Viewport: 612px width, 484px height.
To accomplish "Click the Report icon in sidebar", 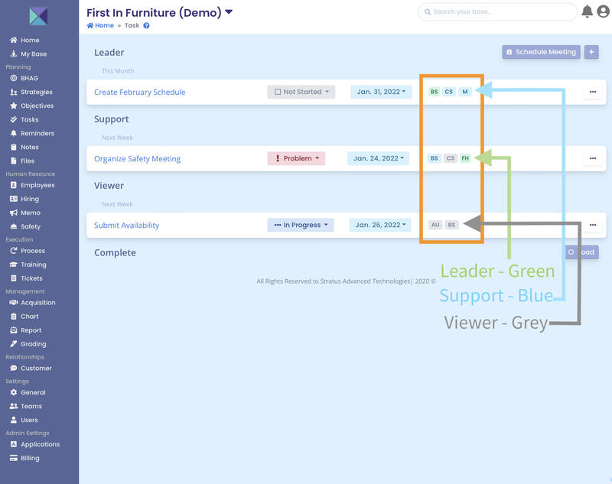I will click(x=14, y=330).
